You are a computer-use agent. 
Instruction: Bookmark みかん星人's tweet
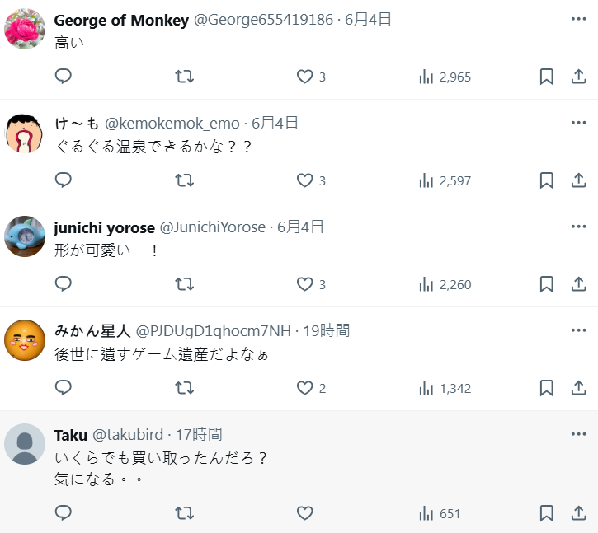pyautogui.click(x=546, y=388)
